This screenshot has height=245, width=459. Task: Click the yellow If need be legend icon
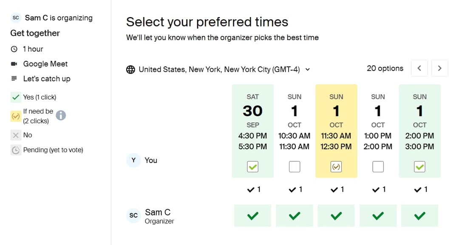coord(16,117)
